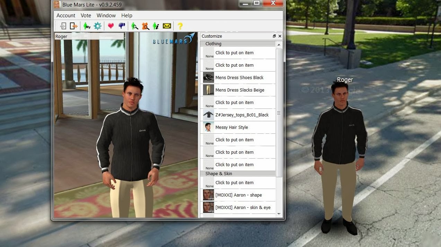Viewport: 441px width, 247px height.
Task: Close the Customize panel
Action: (280, 36)
